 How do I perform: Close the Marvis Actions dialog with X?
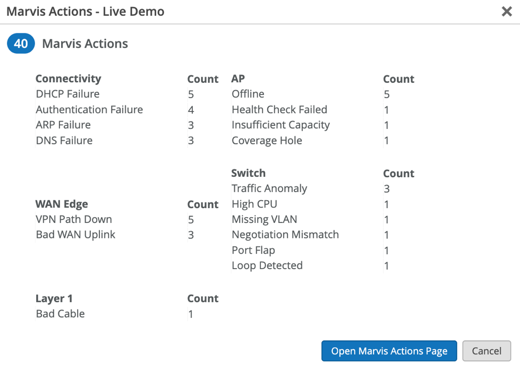pos(507,12)
